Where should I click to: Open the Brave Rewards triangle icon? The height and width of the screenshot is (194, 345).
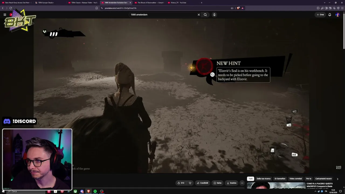coord(242,8)
